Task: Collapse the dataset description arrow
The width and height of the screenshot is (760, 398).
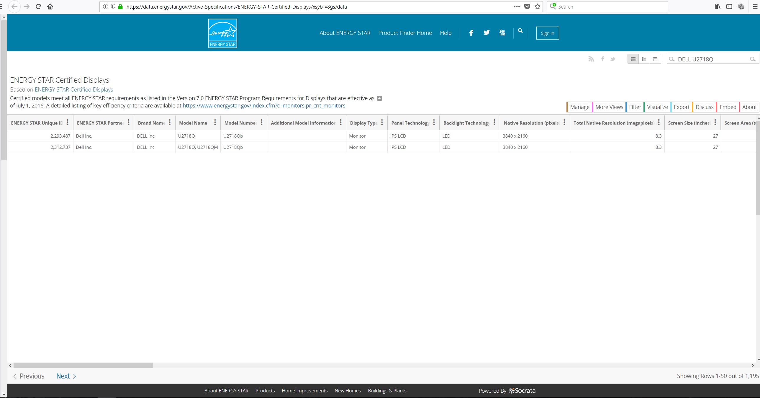Action: coord(379,98)
